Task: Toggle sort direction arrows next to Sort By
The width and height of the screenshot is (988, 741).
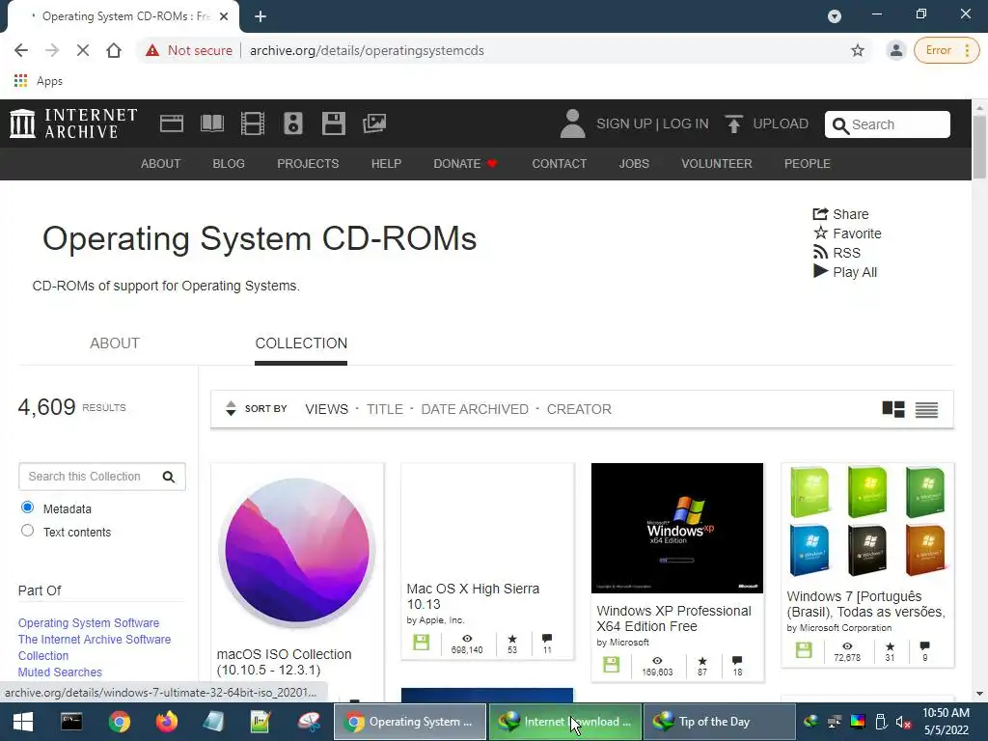Action: pyautogui.click(x=231, y=409)
